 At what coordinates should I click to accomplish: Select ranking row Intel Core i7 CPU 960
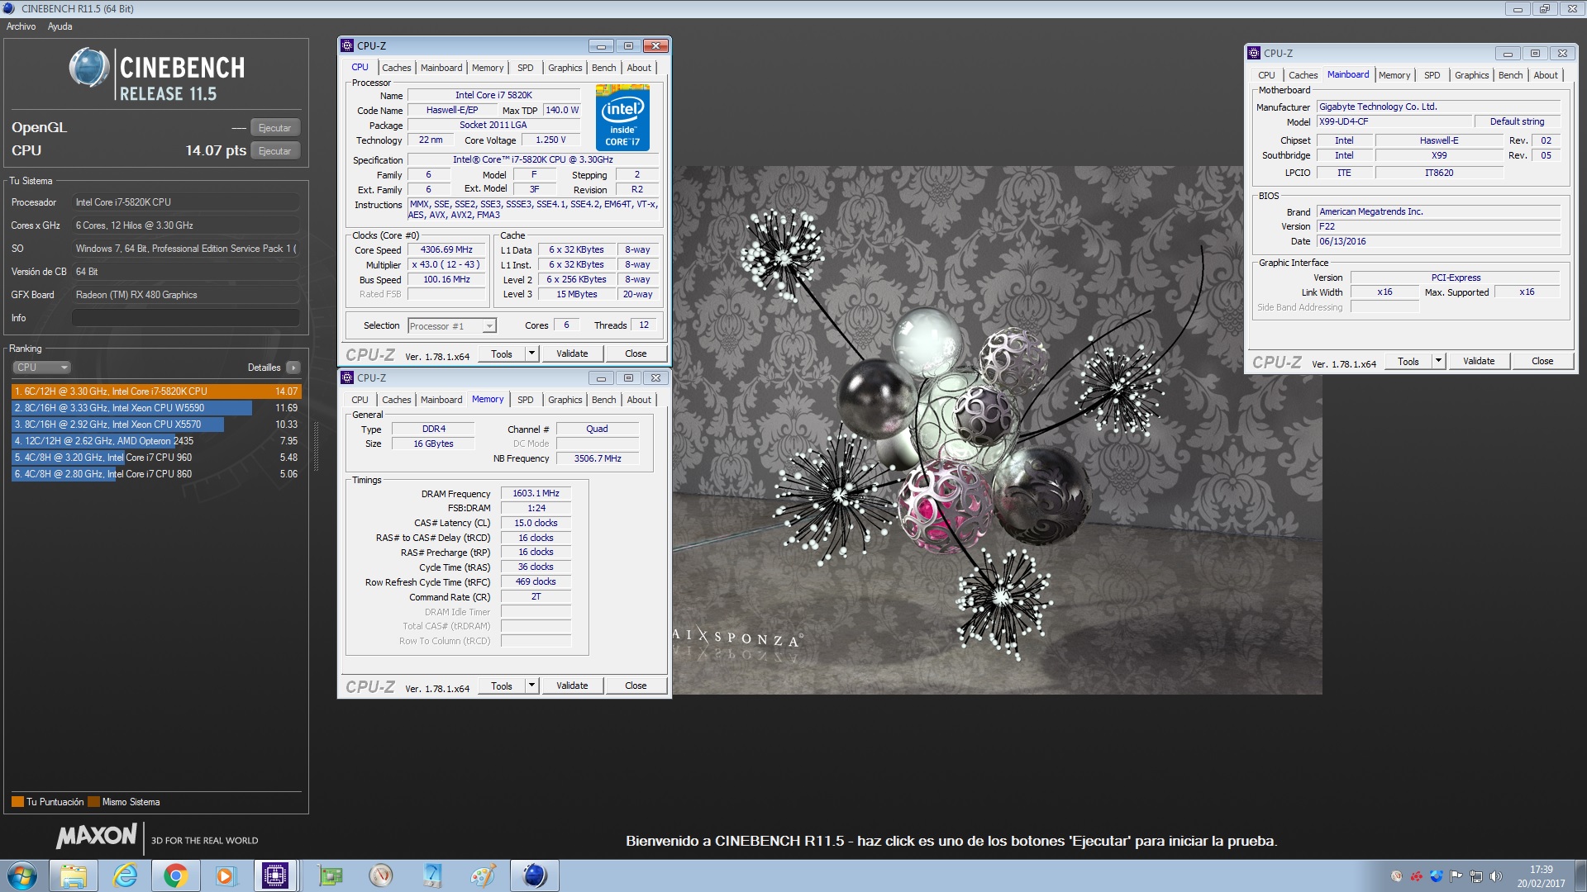[156, 458]
